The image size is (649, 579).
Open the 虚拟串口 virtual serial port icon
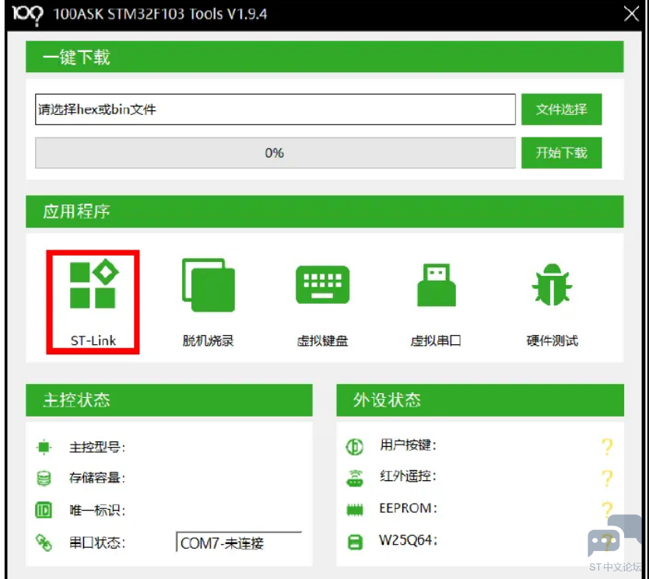(437, 284)
